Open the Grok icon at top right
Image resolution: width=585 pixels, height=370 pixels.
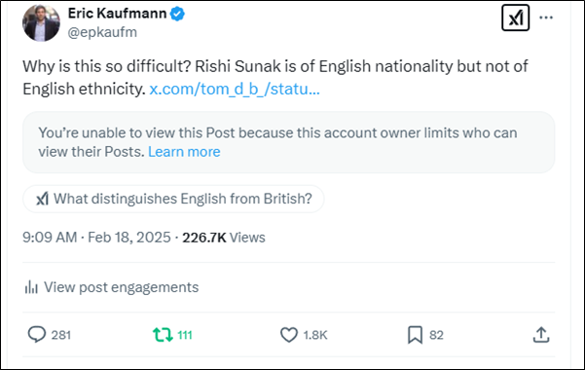(515, 18)
